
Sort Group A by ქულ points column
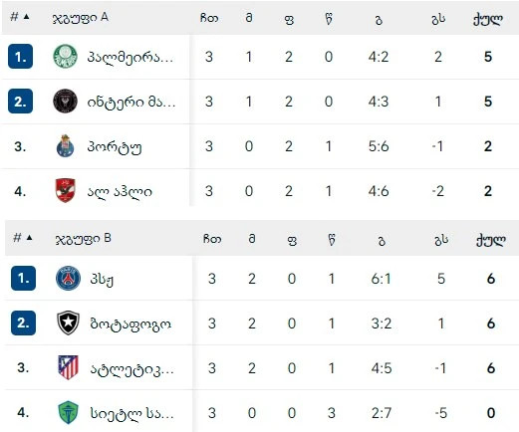(487, 19)
